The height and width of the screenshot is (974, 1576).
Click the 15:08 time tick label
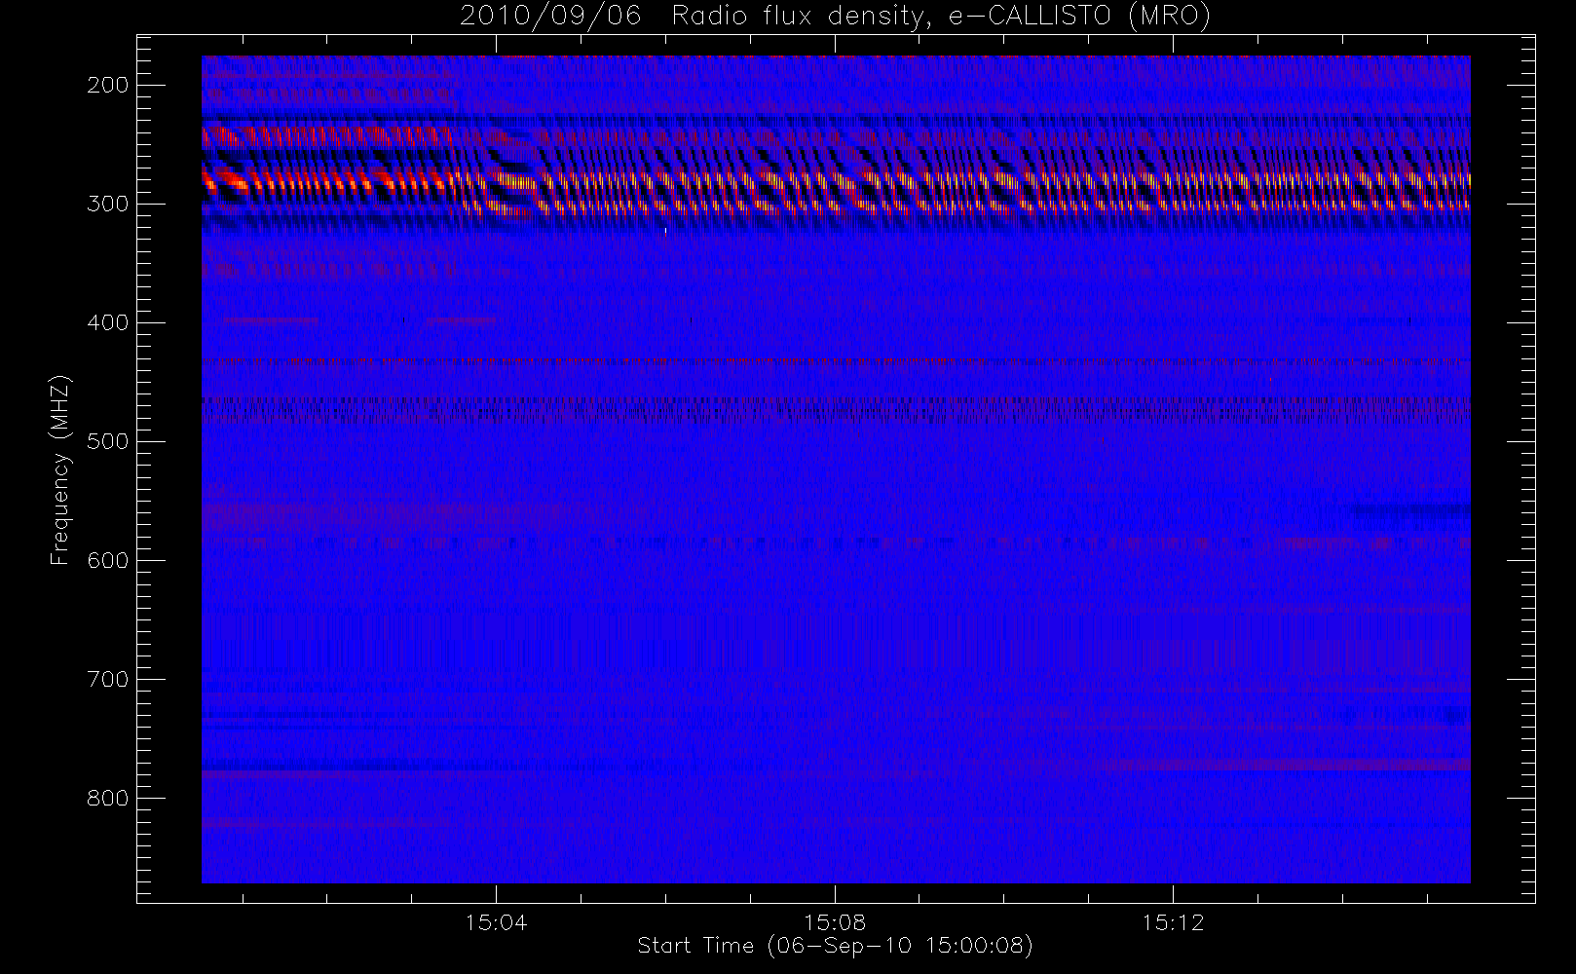pos(835,922)
